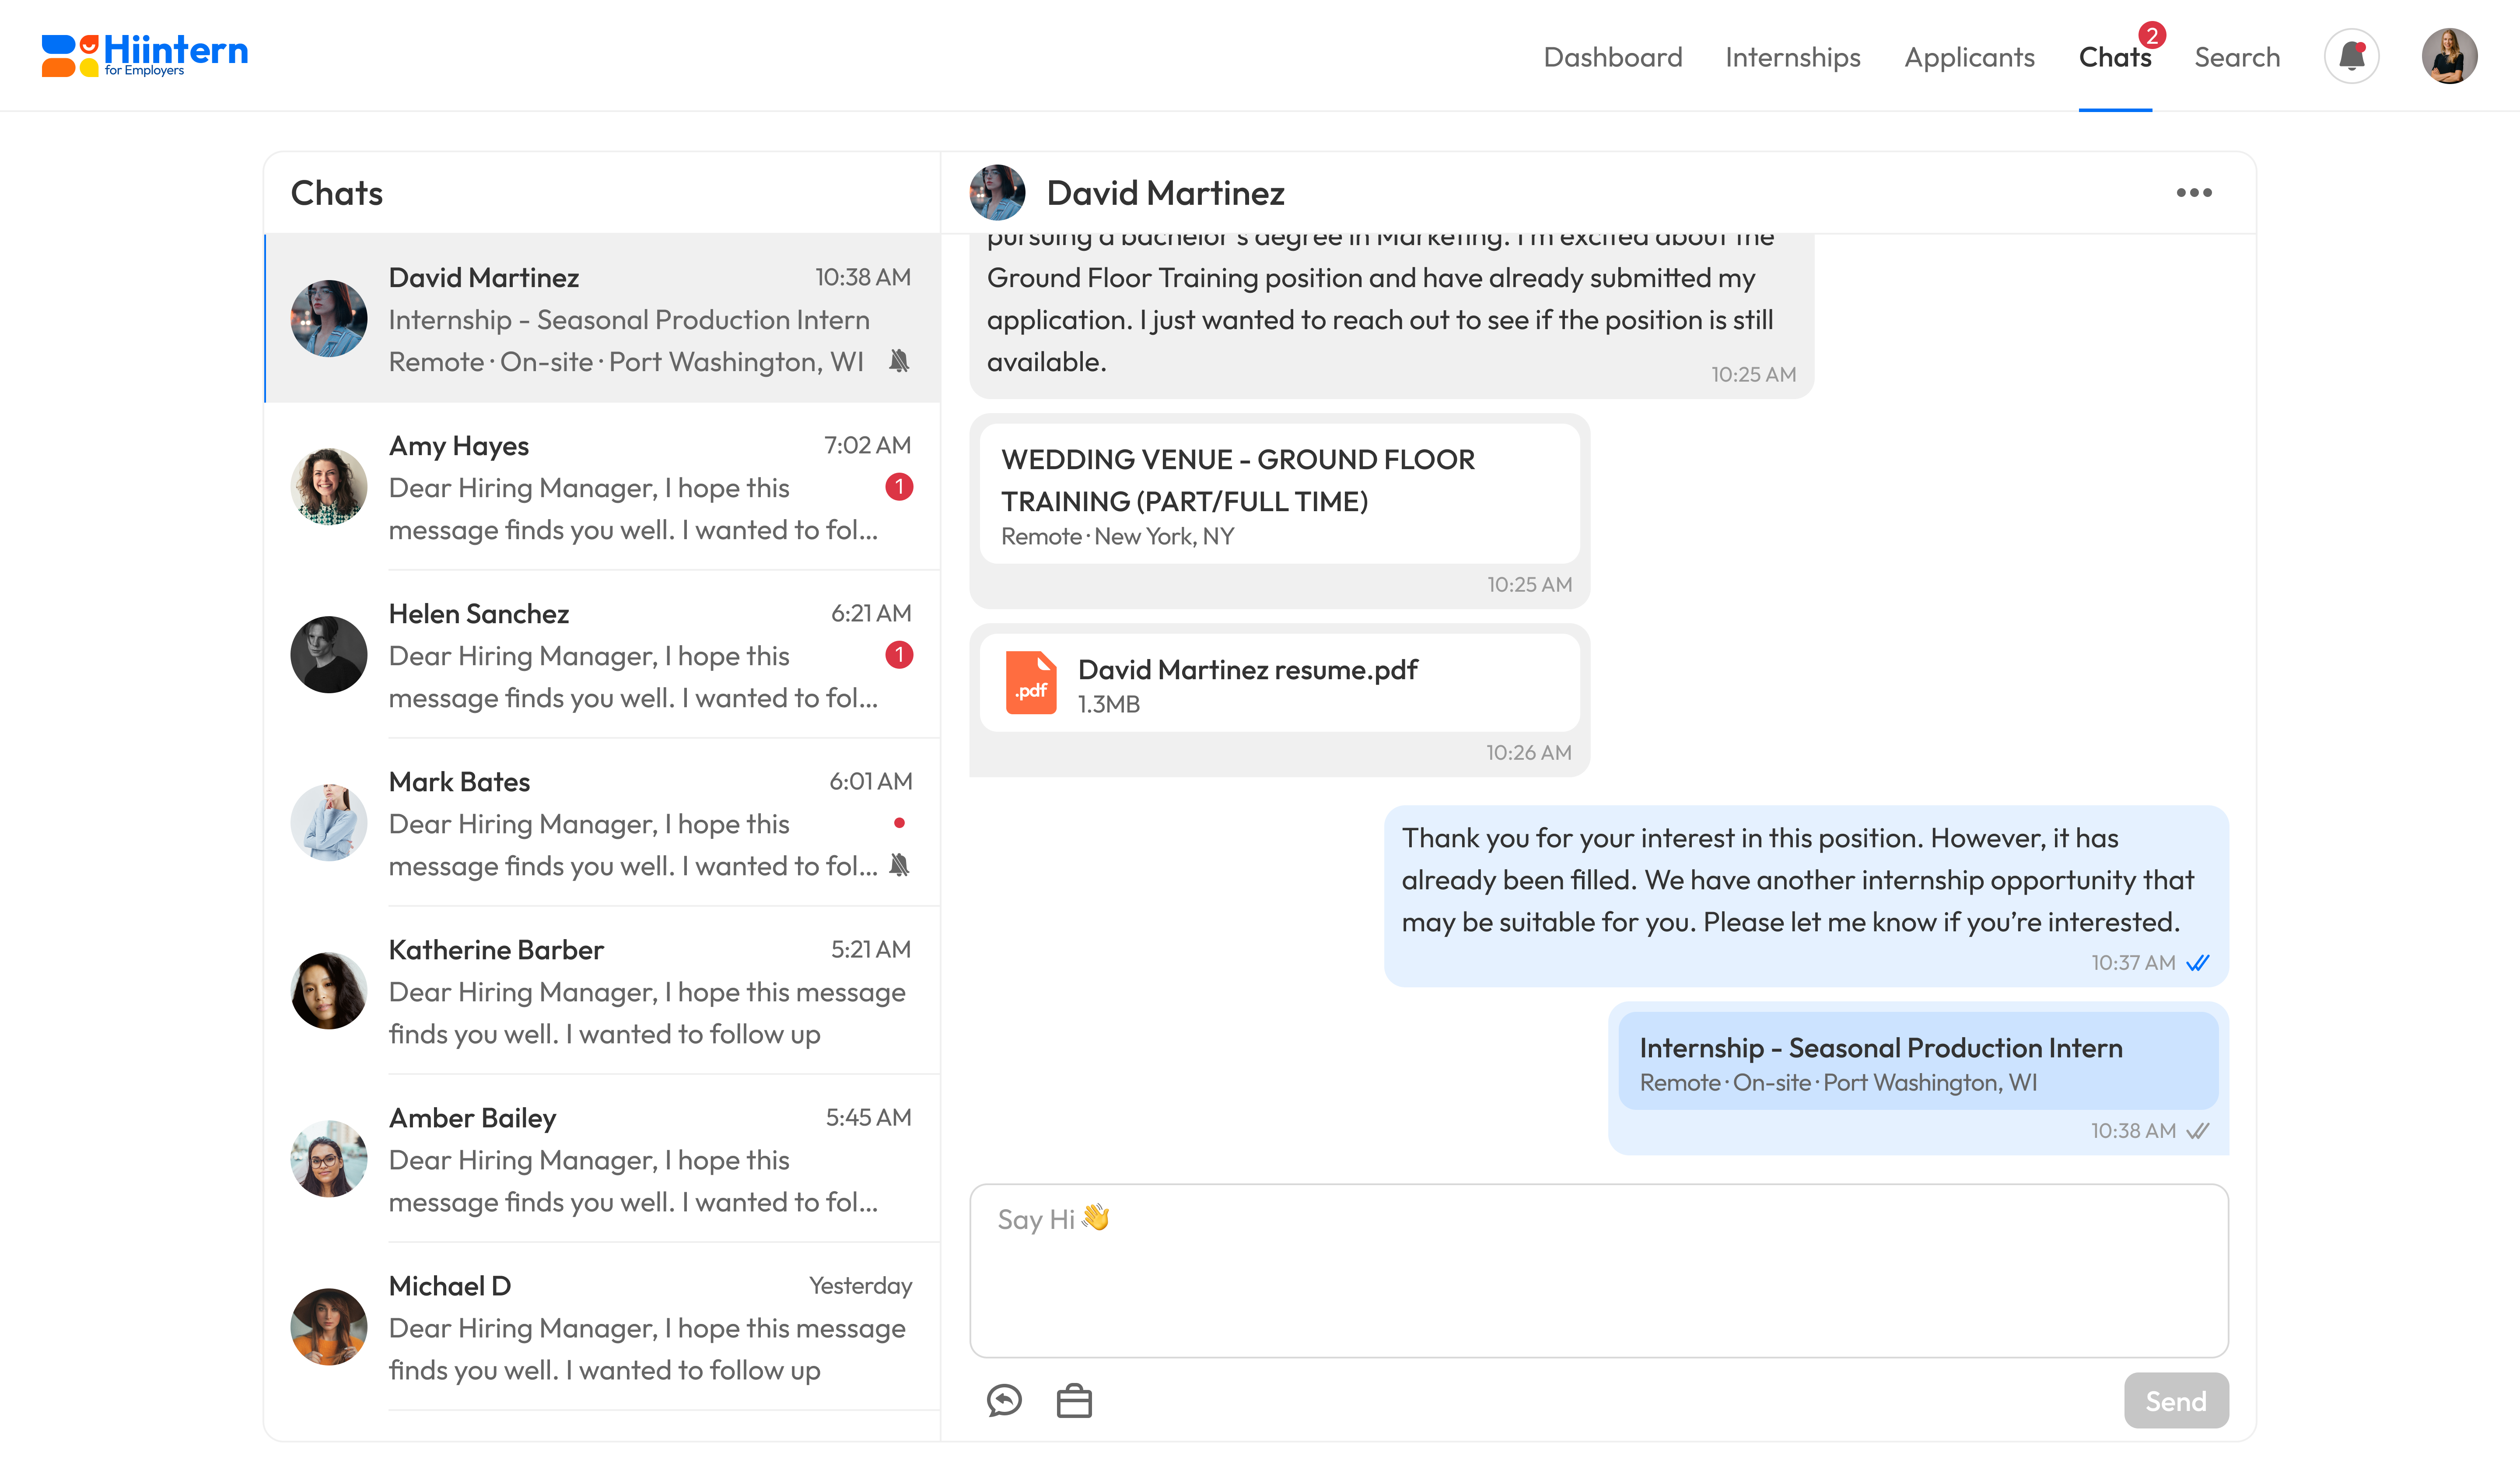The image size is (2520, 1481).
Task: Click the Hiintern logo
Action: (145, 55)
